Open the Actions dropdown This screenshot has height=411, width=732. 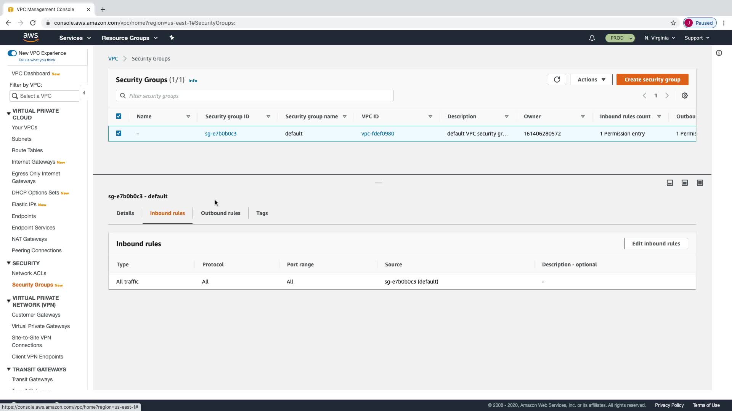pyautogui.click(x=591, y=80)
